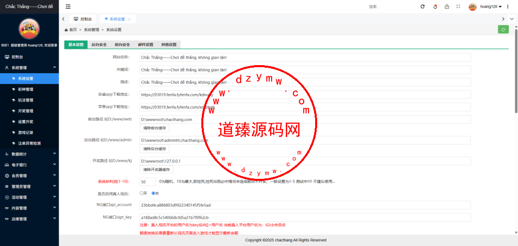Switch to the 后台安全 tab
Image resolution: width=518 pixels, height=246 pixels.
[99, 44]
